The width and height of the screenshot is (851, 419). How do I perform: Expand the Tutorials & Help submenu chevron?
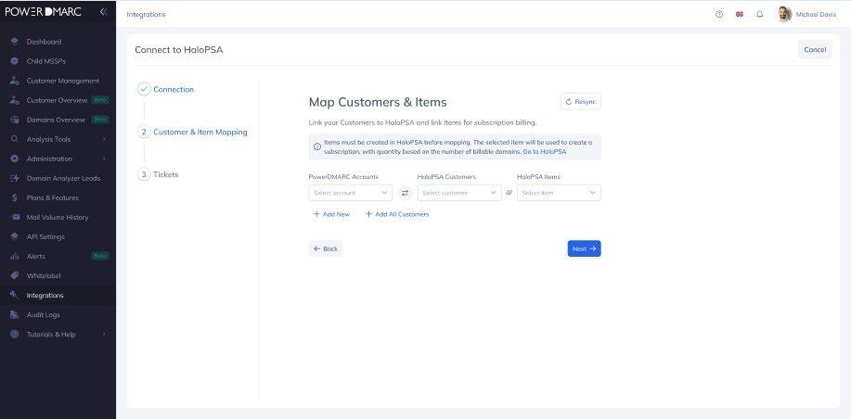pos(104,335)
